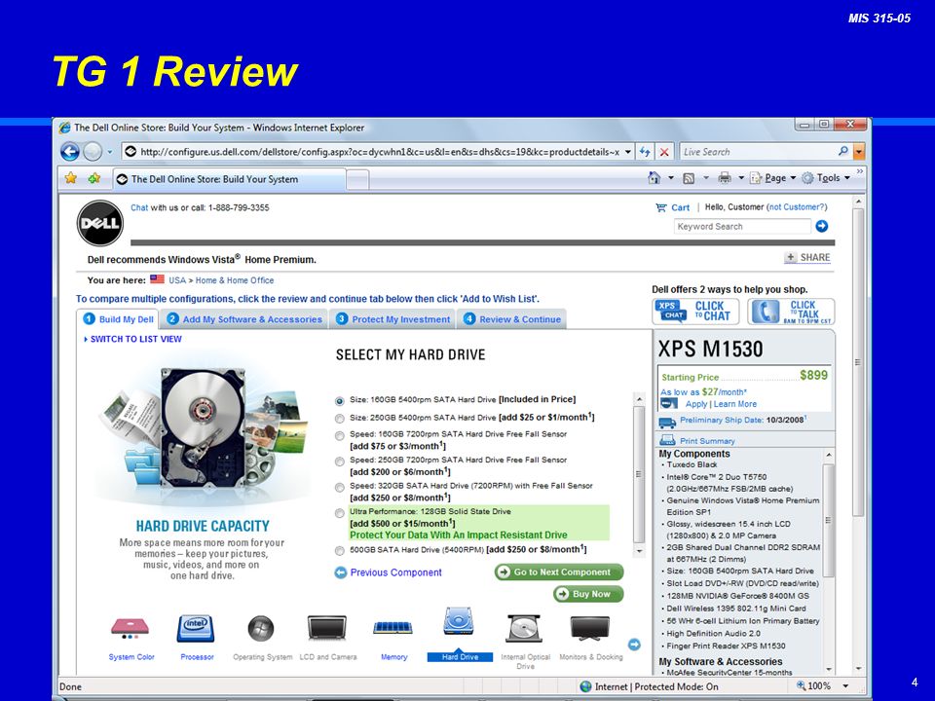
Task: Click the hard drive options list scrollbar
Action: pos(639,474)
